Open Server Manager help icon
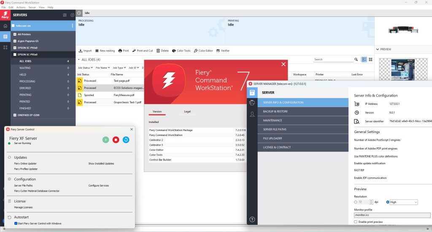This screenshot has width=432, height=232. [x=252, y=219]
